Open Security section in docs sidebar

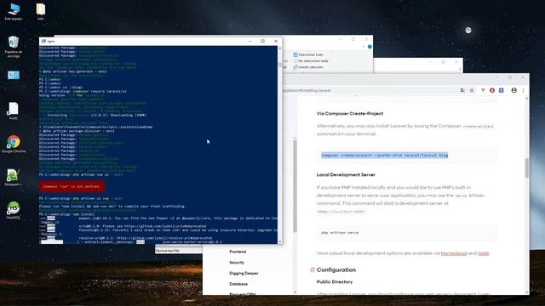pos(237,263)
